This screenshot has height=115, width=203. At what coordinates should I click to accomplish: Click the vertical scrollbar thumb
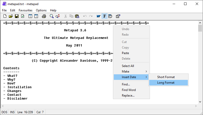[200, 28]
